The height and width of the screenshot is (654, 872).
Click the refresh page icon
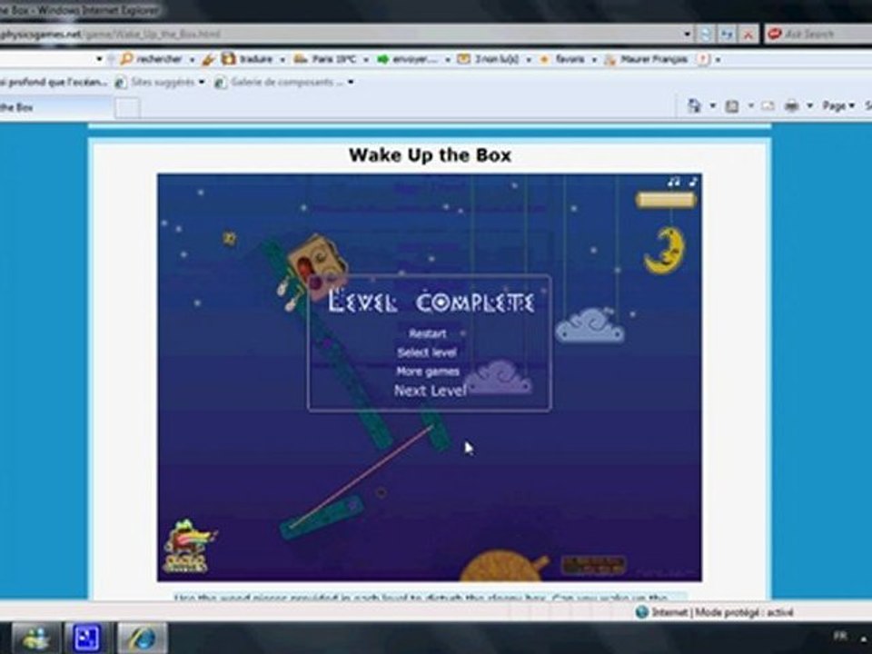click(727, 35)
